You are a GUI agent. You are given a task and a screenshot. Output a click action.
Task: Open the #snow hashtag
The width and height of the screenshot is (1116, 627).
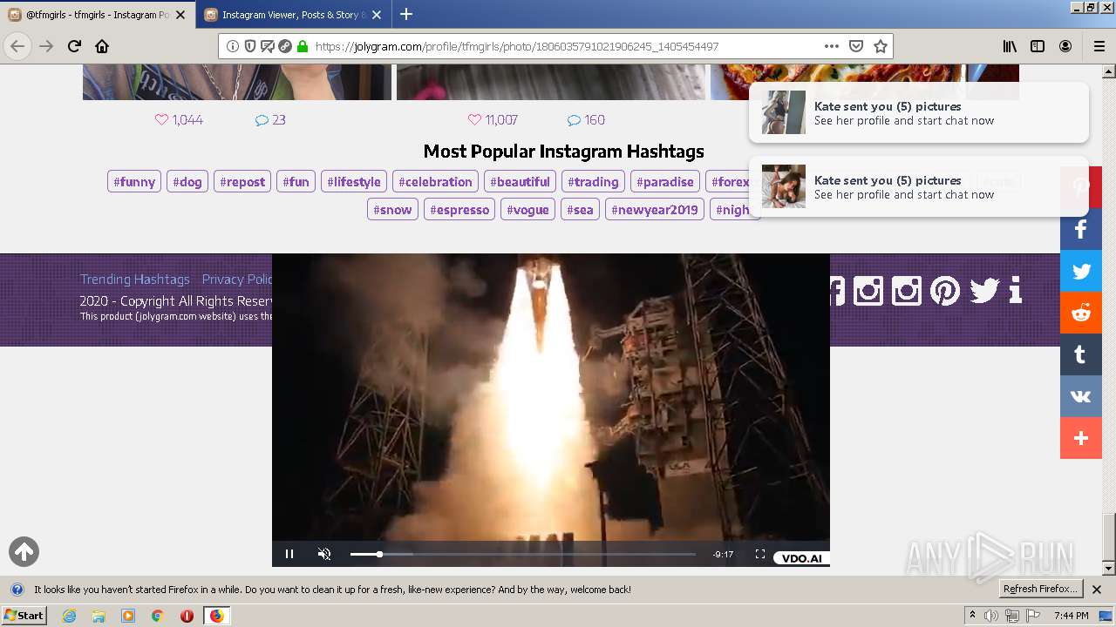click(392, 210)
